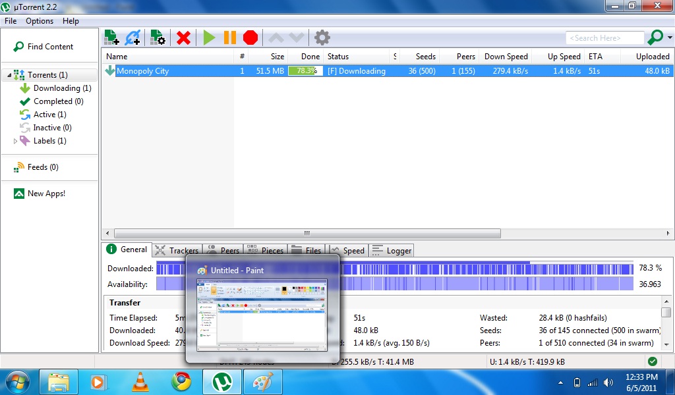Click the green search magnifier icon

click(655, 38)
